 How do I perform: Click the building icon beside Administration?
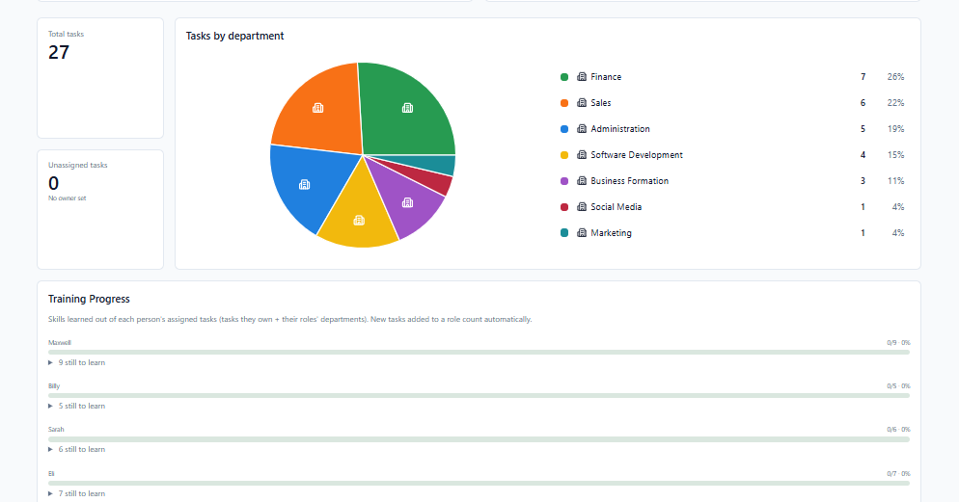pos(582,129)
